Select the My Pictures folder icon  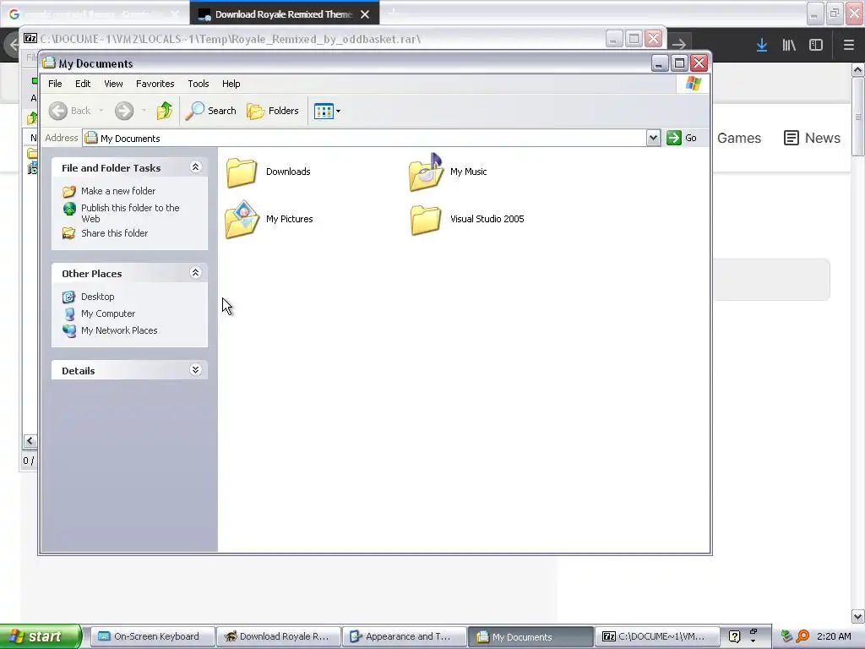[x=242, y=220]
